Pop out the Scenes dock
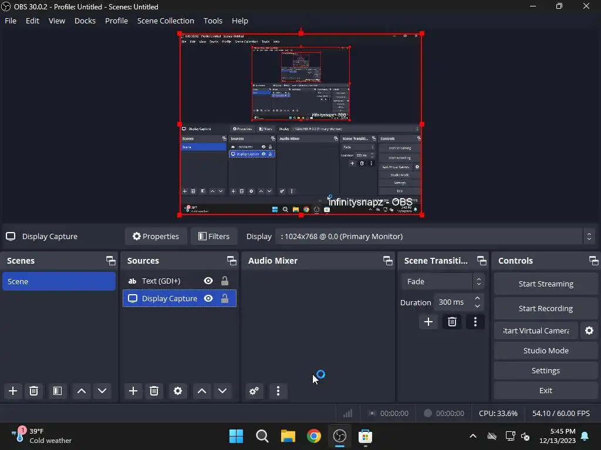 tap(111, 261)
